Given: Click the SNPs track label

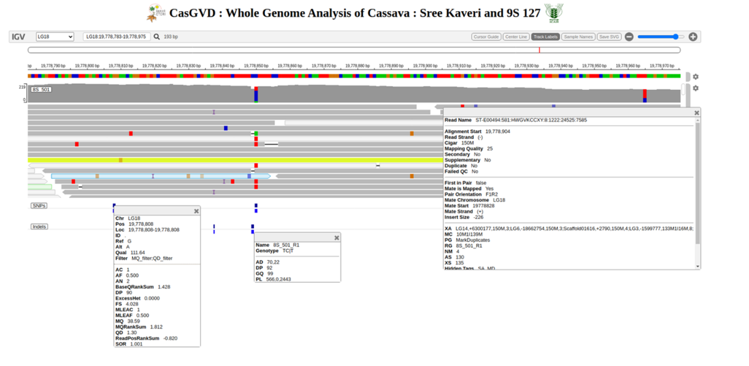Looking at the screenshot, I should (x=39, y=206).
